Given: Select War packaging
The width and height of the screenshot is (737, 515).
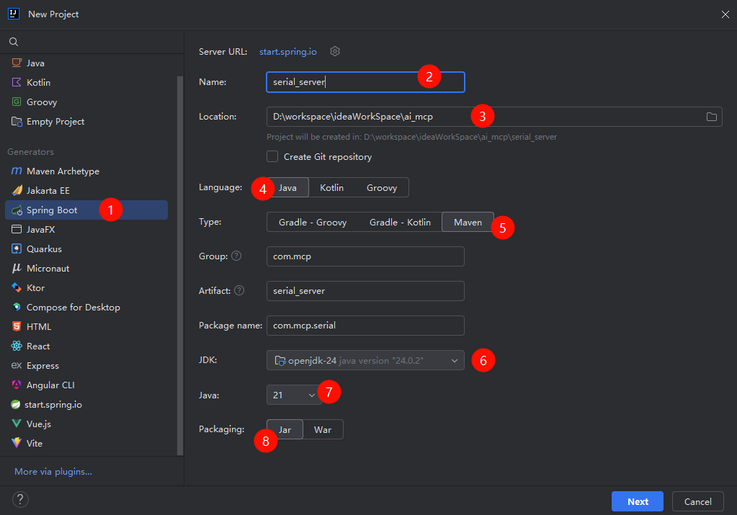Looking at the screenshot, I should pos(323,429).
